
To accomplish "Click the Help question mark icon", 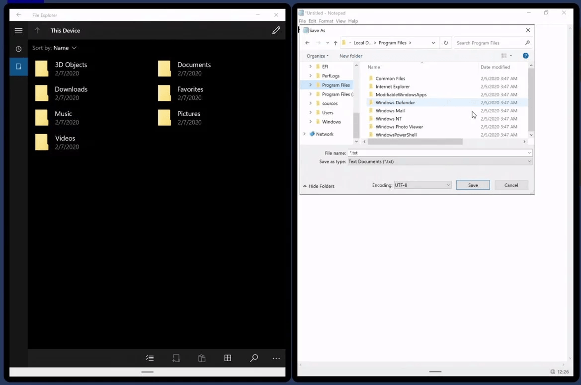I will (x=525, y=56).
